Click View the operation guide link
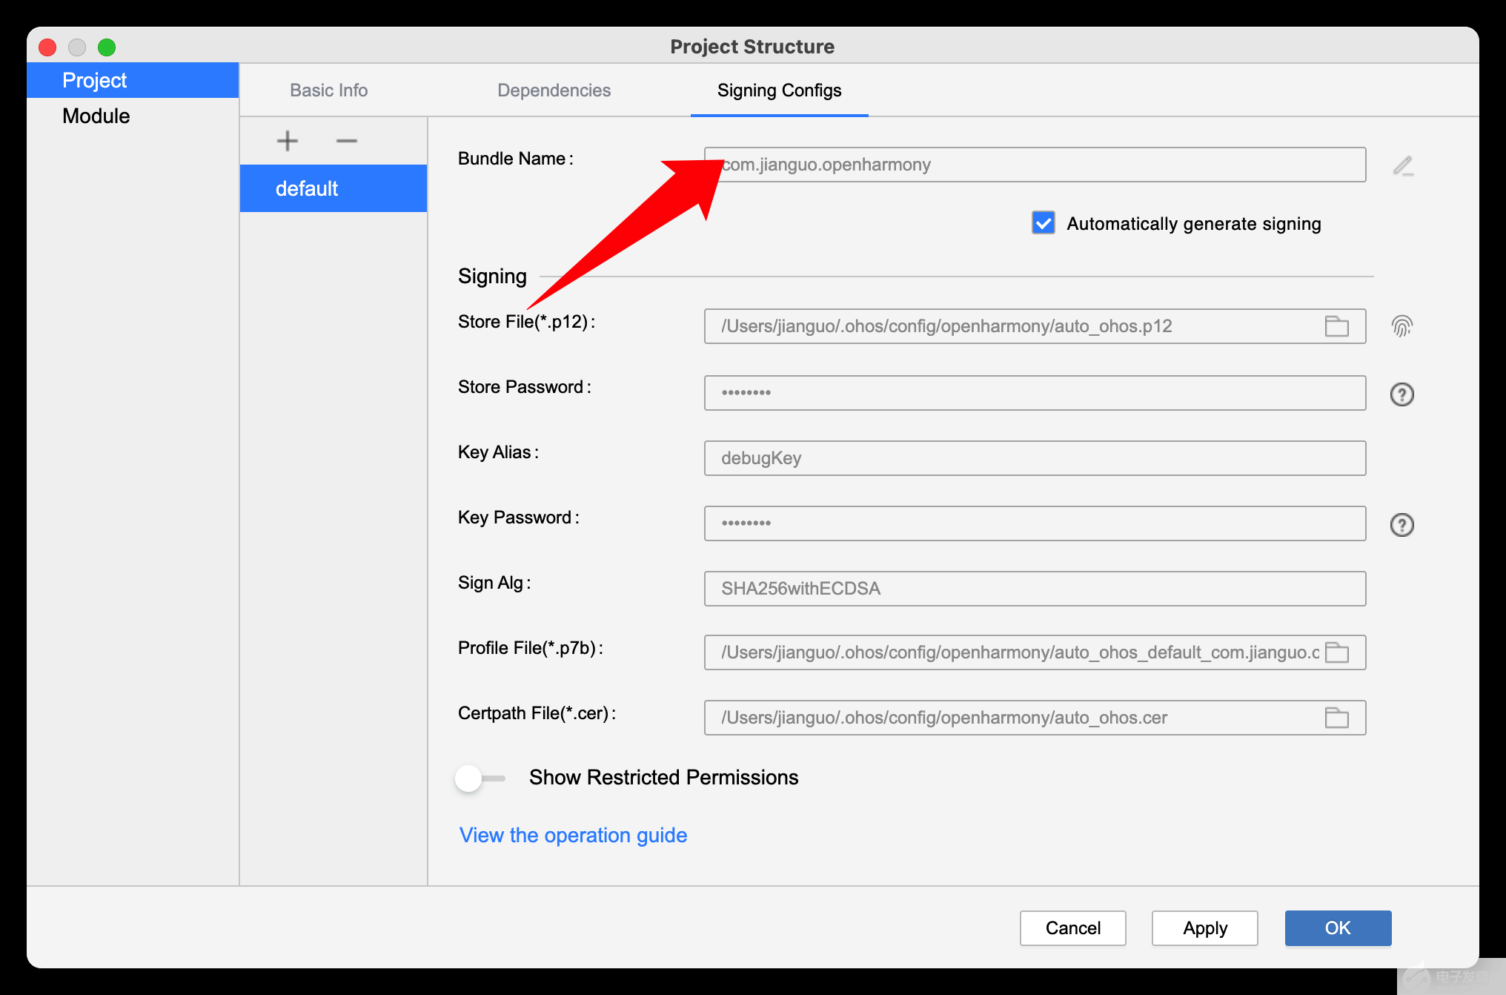Image resolution: width=1506 pixels, height=995 pixels. coord(574,834)
